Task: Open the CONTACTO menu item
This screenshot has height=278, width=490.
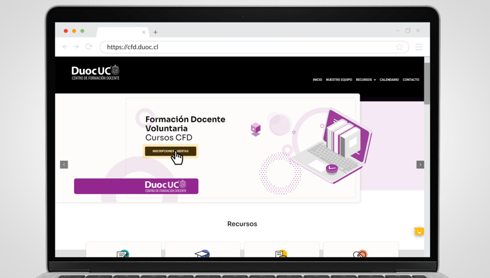Action: [411, 80]
